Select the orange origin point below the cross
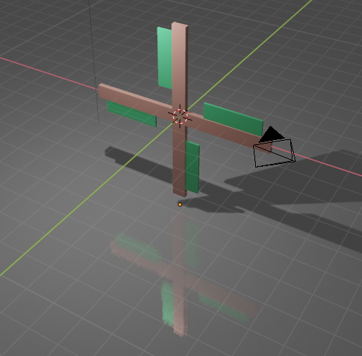Viewport: 362px width, 356px height. 180,205
